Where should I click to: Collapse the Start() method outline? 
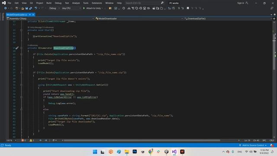click(x=21, y=30)
